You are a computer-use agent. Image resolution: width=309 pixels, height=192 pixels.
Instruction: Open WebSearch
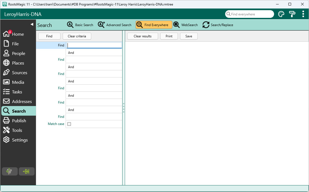click(186, 25)
